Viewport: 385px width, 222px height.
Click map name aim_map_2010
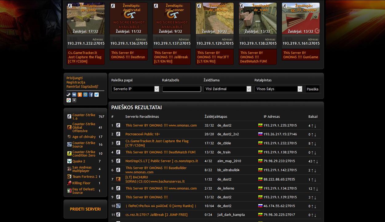coord(229,161)
